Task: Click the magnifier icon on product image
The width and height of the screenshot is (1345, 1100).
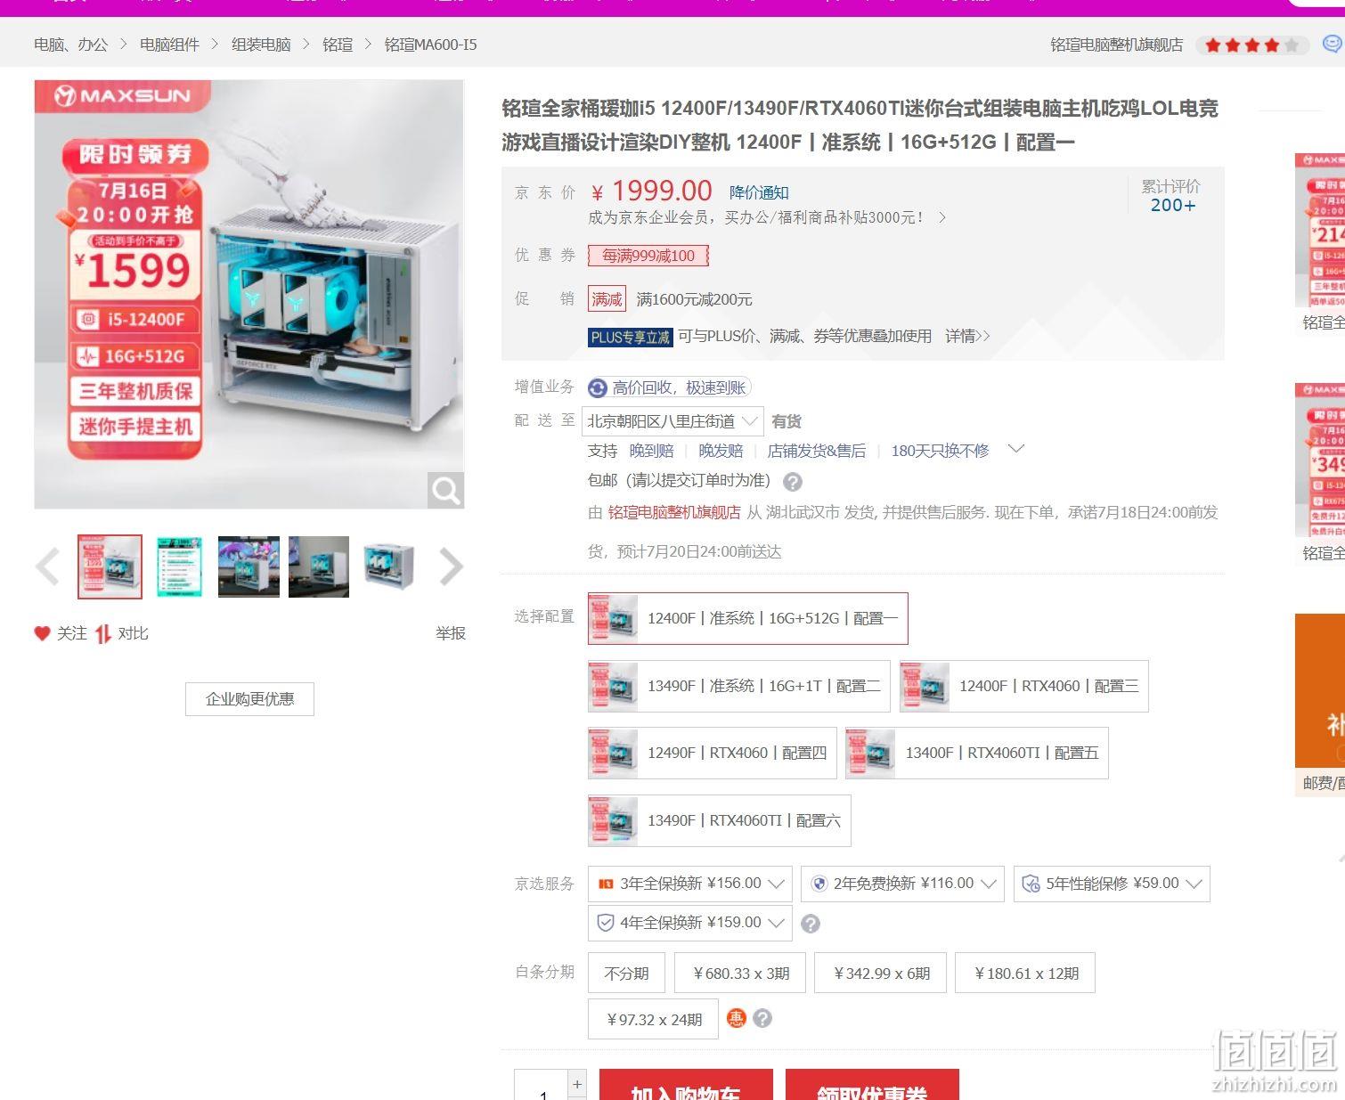Action: point(445,489)
